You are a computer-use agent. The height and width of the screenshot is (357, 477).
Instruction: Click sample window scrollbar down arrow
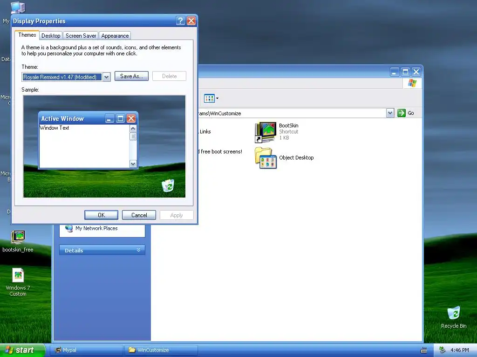coord(133,164)
